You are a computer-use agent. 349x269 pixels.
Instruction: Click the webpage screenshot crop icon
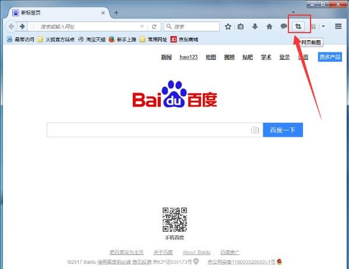[x=298, y=27]
